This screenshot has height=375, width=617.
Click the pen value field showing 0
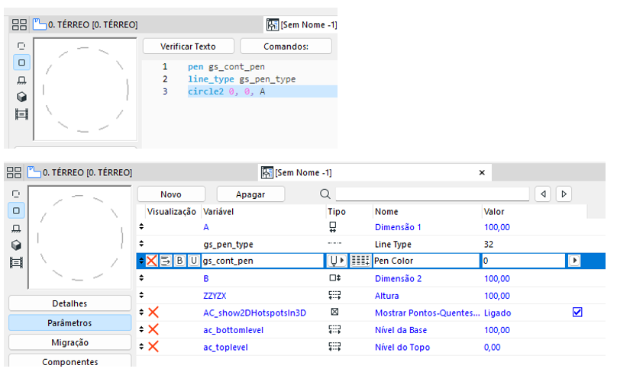(x=523, y=261)
